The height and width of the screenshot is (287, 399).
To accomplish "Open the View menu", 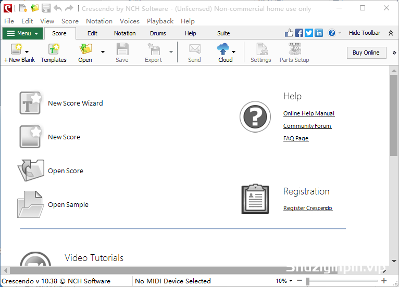I will tap(47, 21).
